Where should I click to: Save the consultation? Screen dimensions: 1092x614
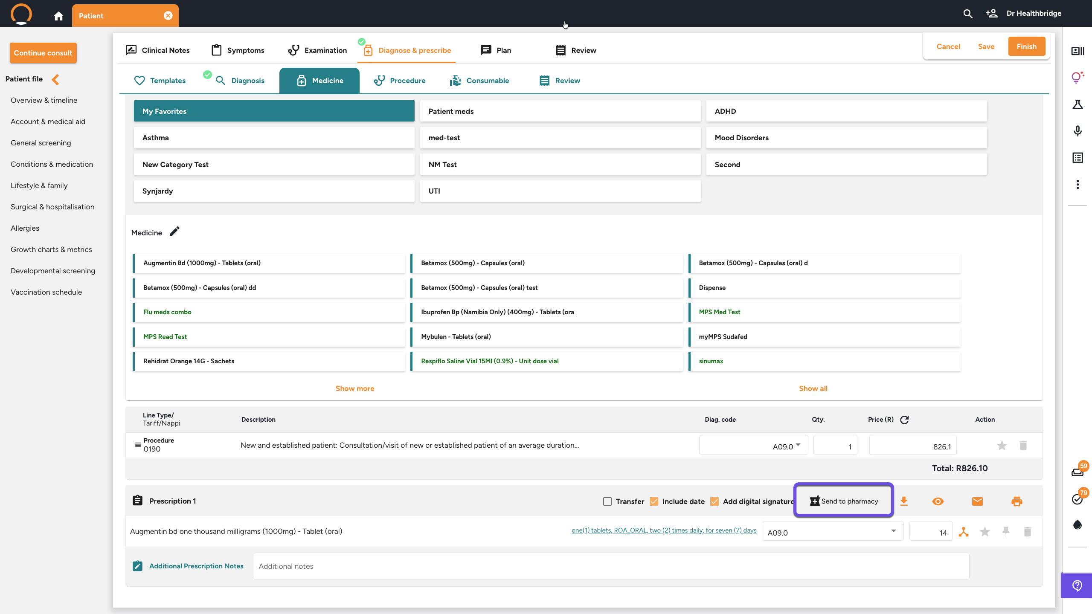coord(986,46)
